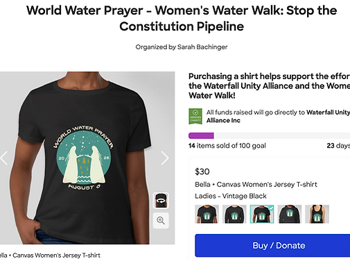This screenshot has width=350, height=261.
Task: Select the long-sleeve shirt thumbnail
Action: [234, 214]
